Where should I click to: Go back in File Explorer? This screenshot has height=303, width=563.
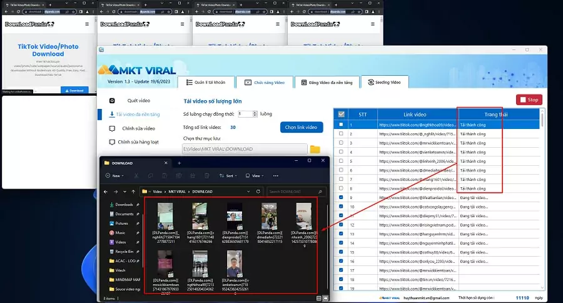[x=106, y=192]
